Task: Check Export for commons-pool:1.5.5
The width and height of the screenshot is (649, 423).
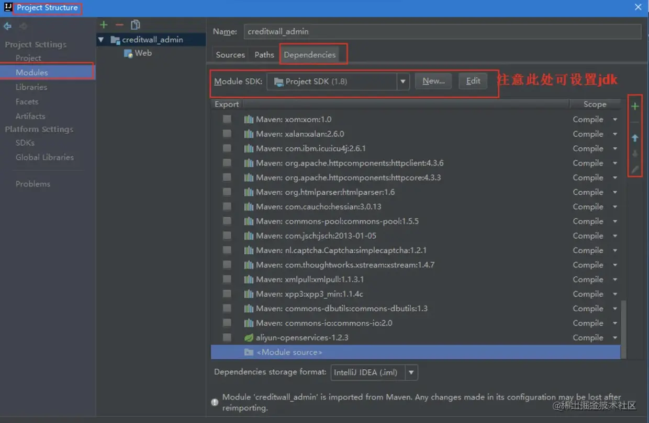Action: pyautogui.click(x=227, y=221)
